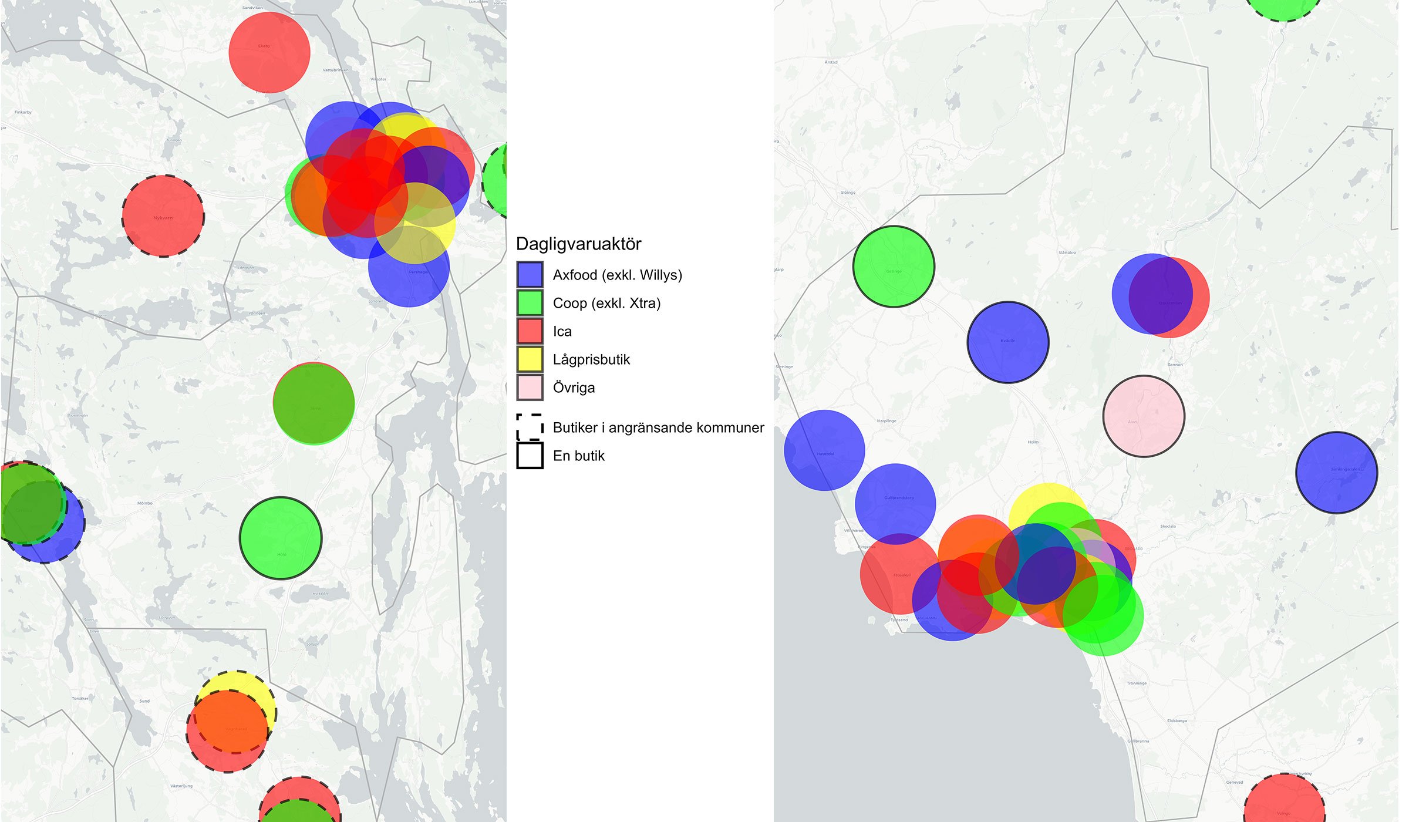Click the dashed-border adjacent municipalities legend symbol

click(x=530, y=427)
